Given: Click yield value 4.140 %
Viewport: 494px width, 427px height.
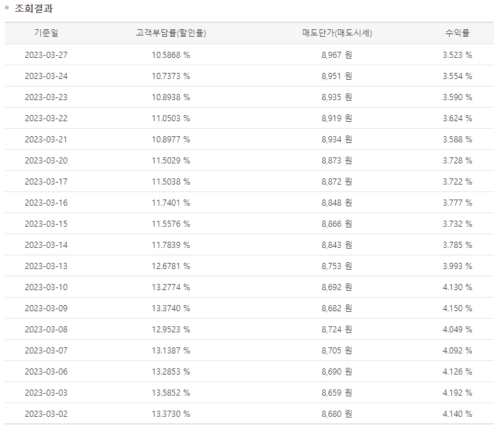Looking at the screenshot, I should click(457, 413).
